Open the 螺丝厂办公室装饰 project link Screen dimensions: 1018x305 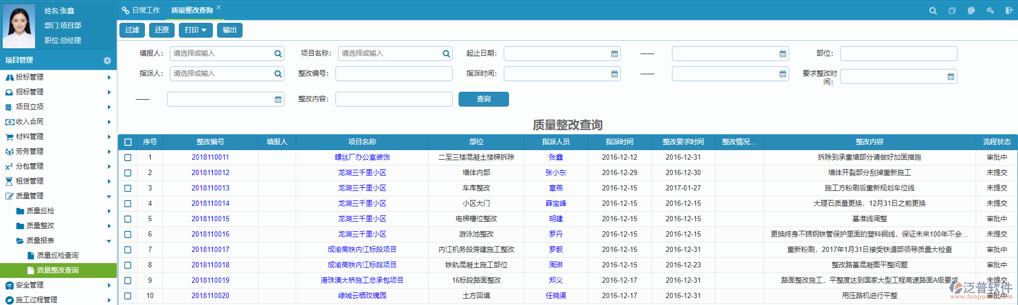(362, 158)
